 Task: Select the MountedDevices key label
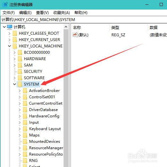point(44,142)
